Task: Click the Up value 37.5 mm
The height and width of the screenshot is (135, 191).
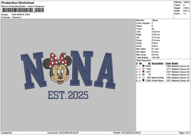Action: pos(156,38)
